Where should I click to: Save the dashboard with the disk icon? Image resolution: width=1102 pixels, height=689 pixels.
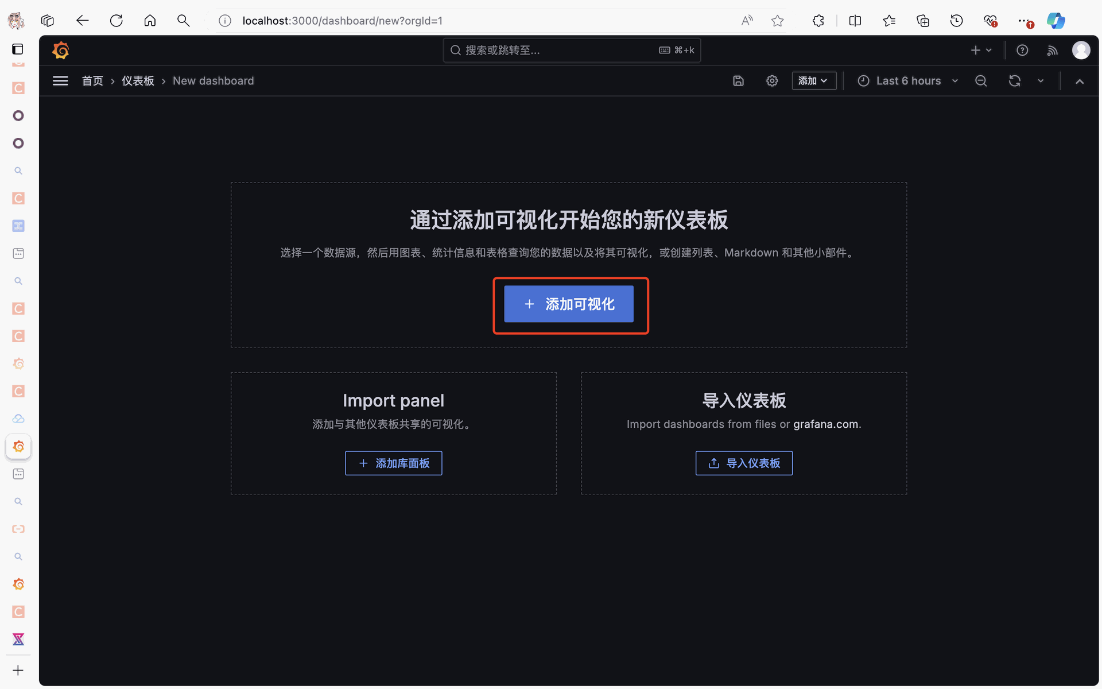(739, 81)
